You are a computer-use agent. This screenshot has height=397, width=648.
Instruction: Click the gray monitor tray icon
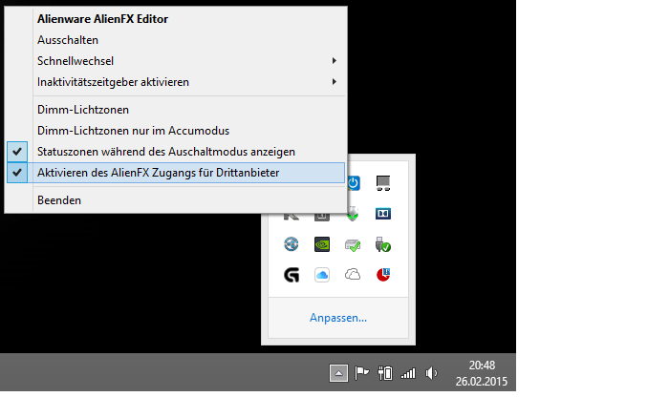(383, 183)
